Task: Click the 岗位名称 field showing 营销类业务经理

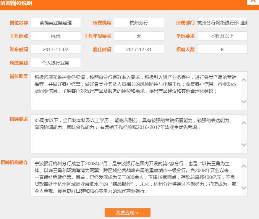Action: [x=56, y=23]
